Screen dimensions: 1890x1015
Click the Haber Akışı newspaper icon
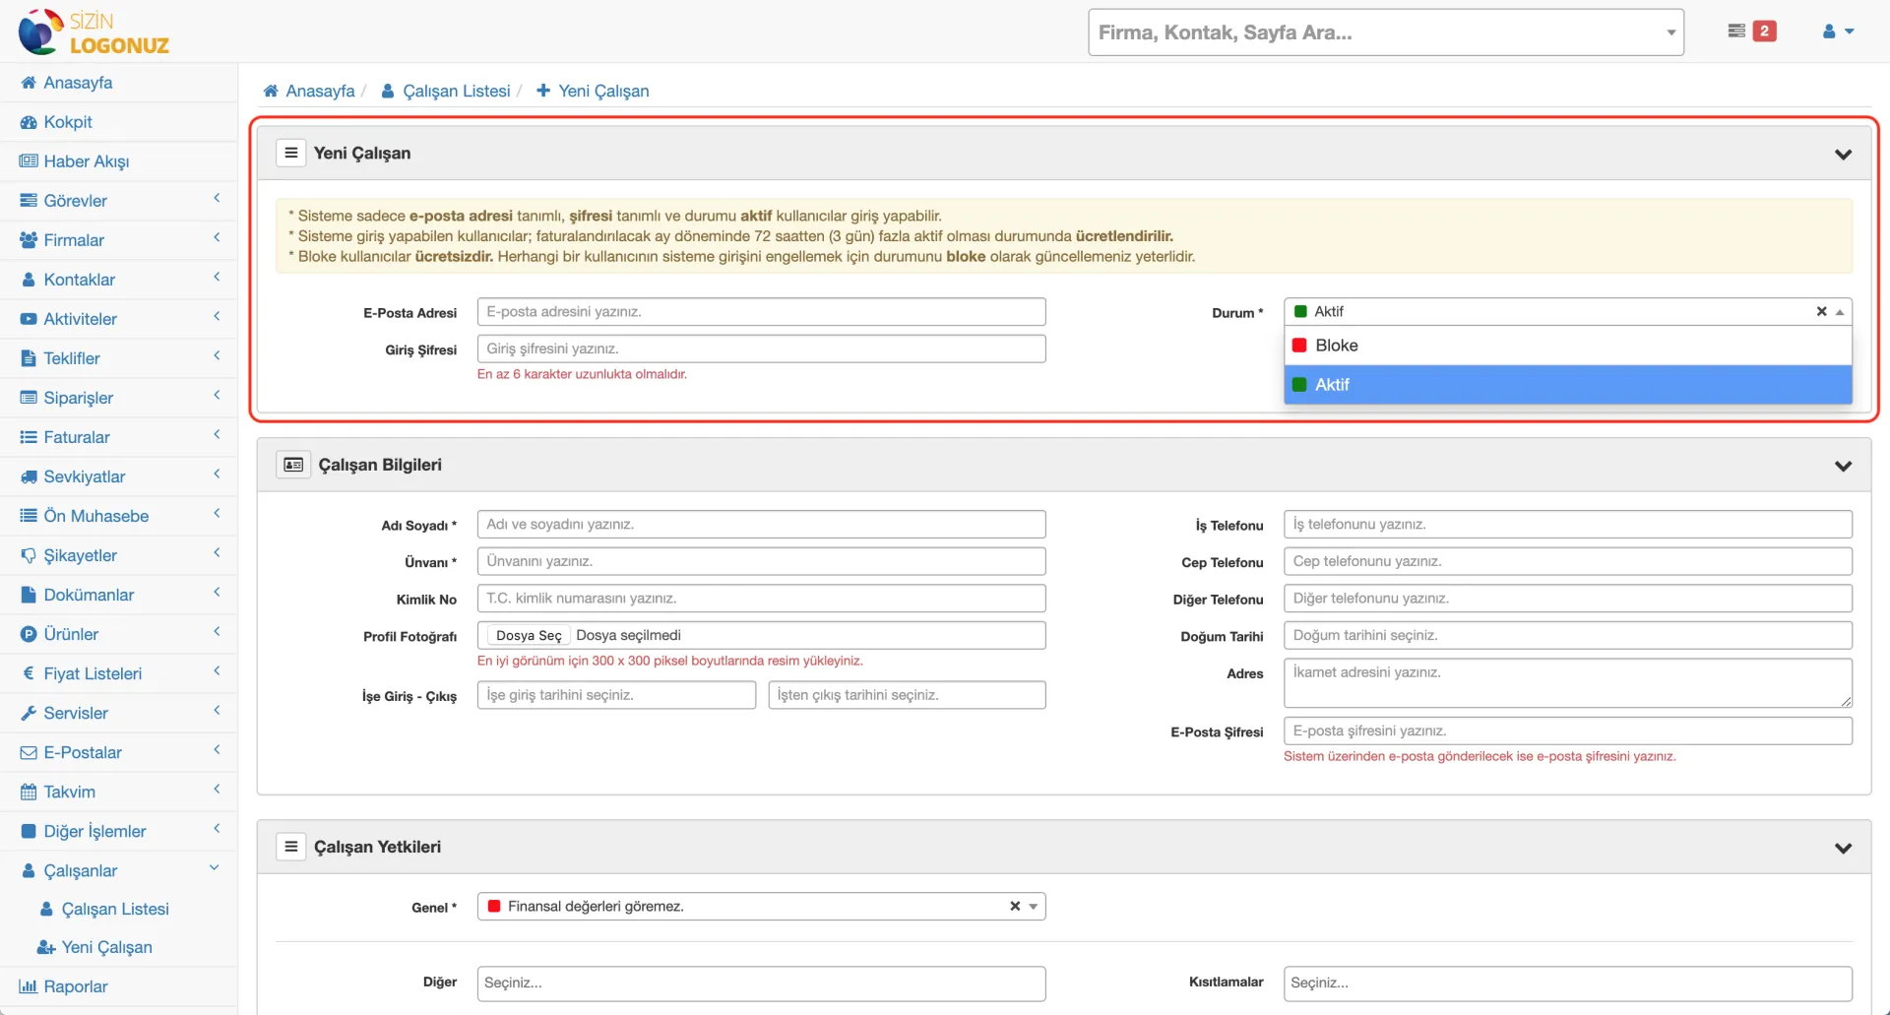[29, 161]
